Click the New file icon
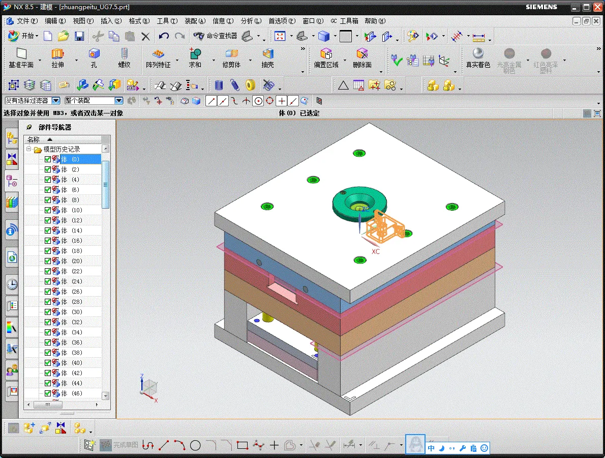Screen dimensions: 605x458 pyautogui.click(x=48, y=36)
